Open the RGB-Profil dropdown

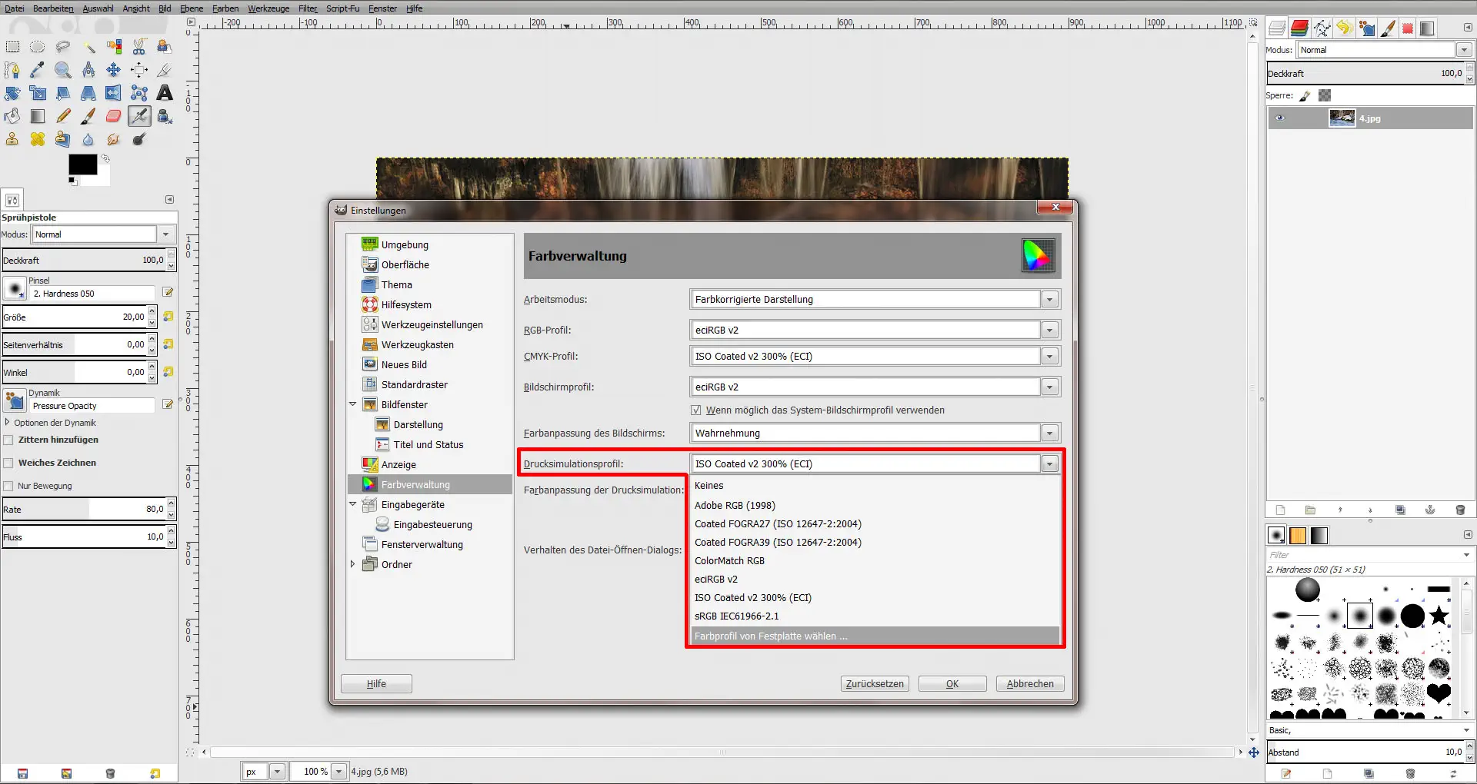1049,330
